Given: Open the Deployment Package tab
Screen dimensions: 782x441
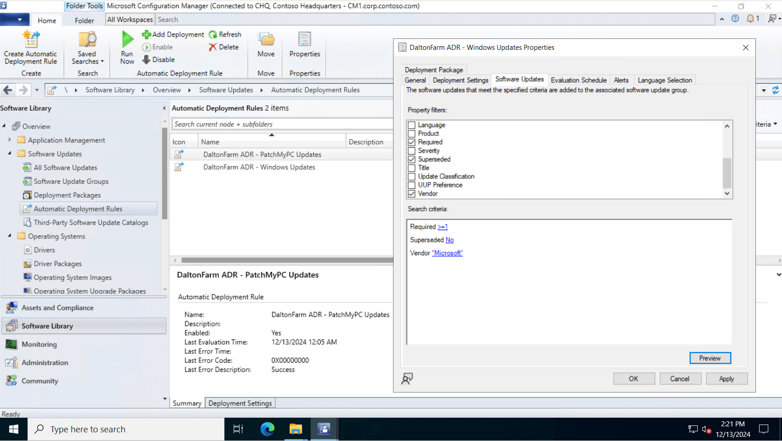Looking at the screenshot, I should tap(434, 70).
